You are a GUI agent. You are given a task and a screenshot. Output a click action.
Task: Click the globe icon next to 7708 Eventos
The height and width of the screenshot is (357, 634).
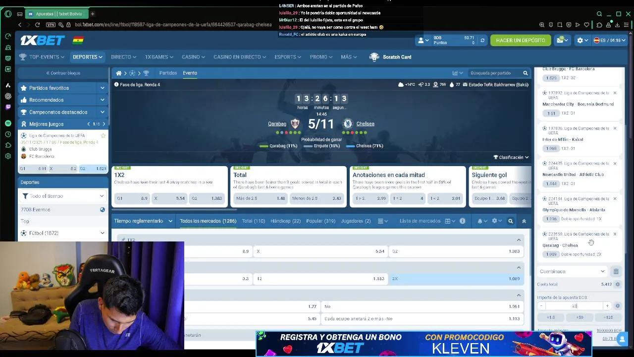tap(103, 210)
